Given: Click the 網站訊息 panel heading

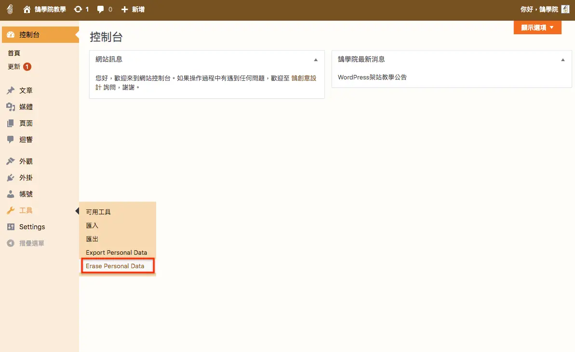Looking at the screenshot, I should pyautogui.click(x=109, y=59).
